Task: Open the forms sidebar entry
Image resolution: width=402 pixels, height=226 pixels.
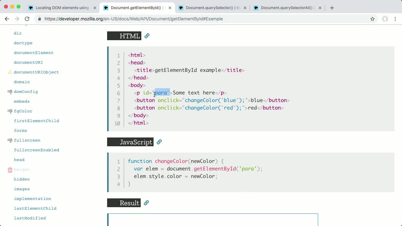Action: 20,130
